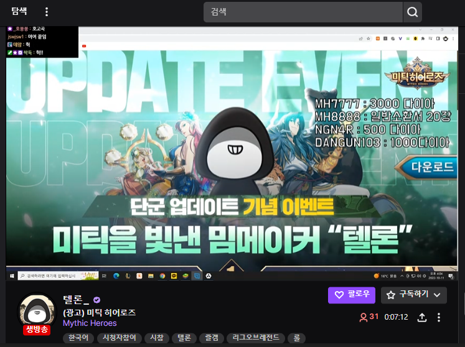Select the 시청자참여 tag
This screenshot has width=465, height=347.
click(118, 338)
